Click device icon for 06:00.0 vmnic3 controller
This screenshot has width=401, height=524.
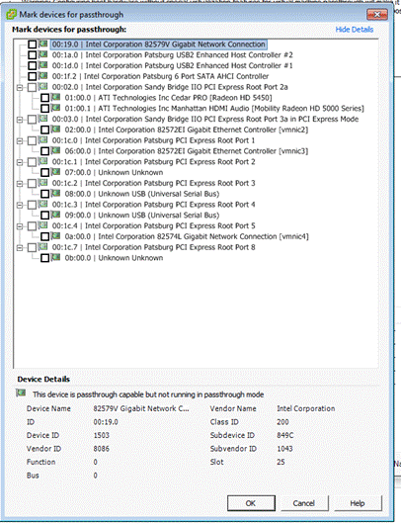55,150
